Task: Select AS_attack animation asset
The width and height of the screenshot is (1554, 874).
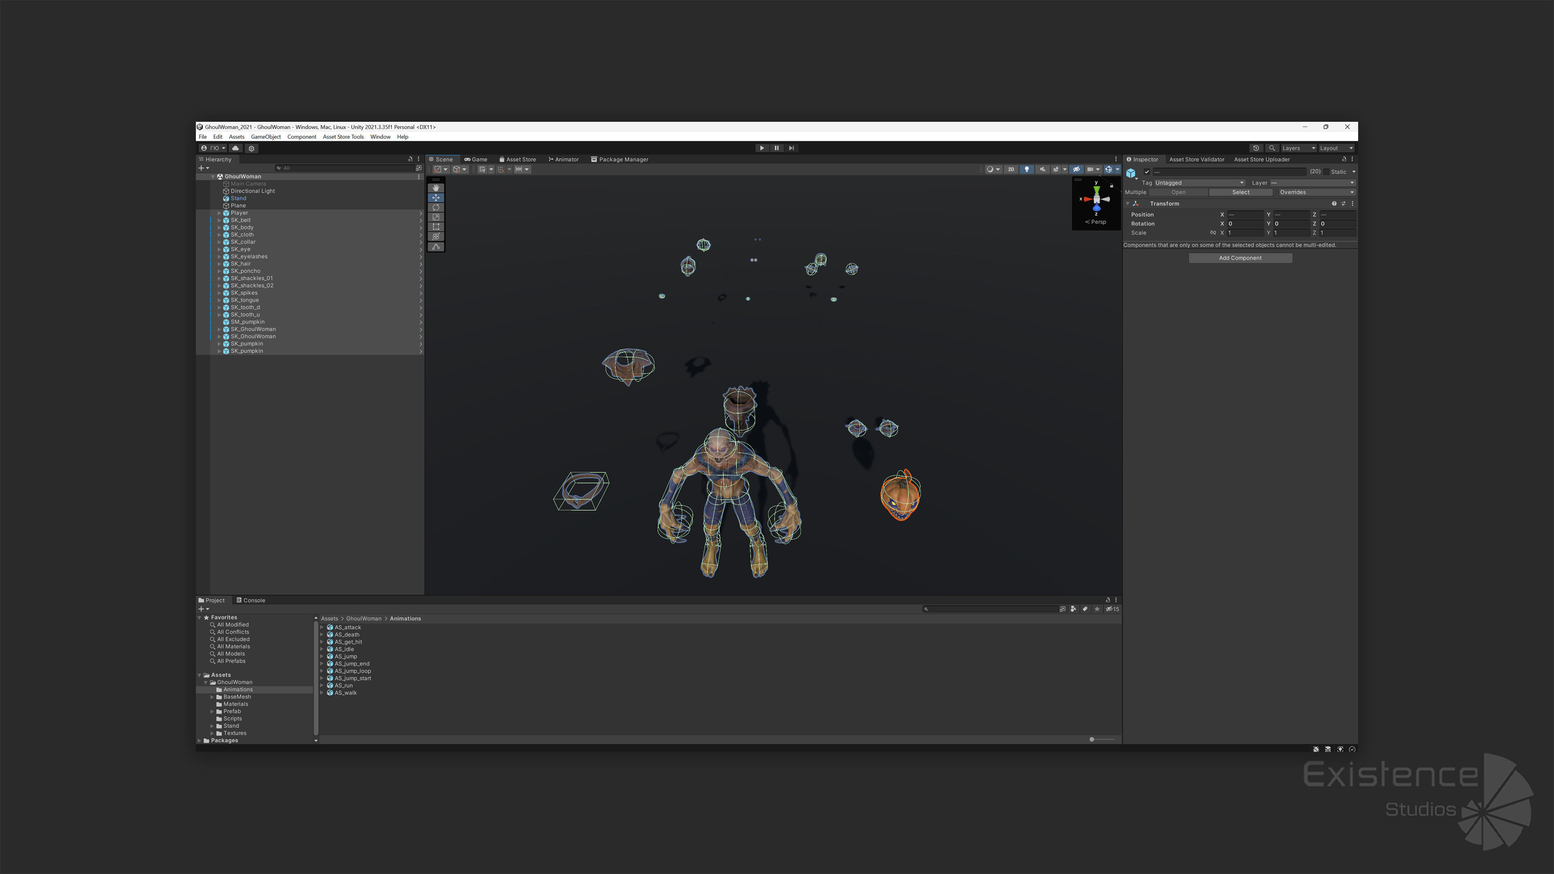Action: tap(348, 627)
